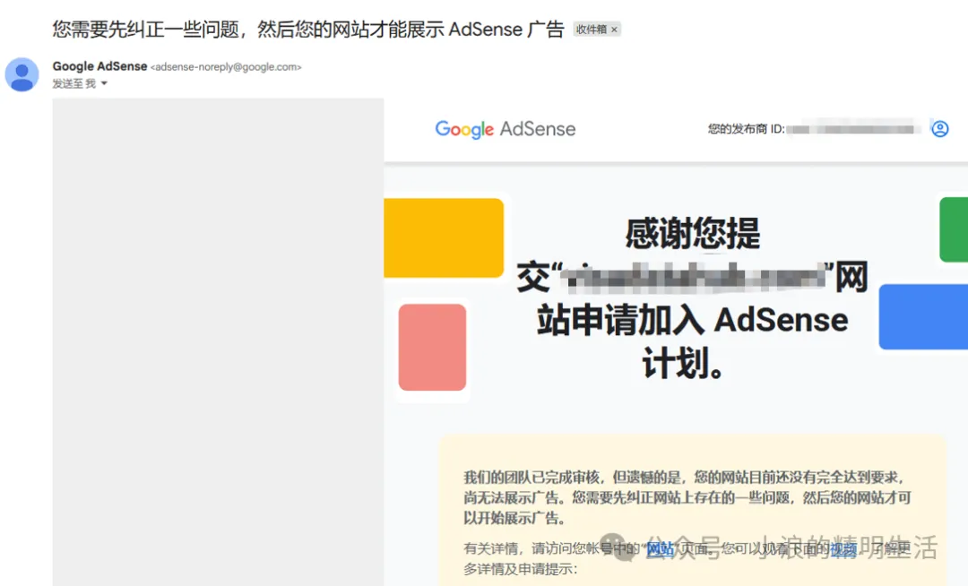This screenshot has height=586, width=968.
Task: Click the sender's profile avatar
Action: pyautogui.click(x=22, y=74)
